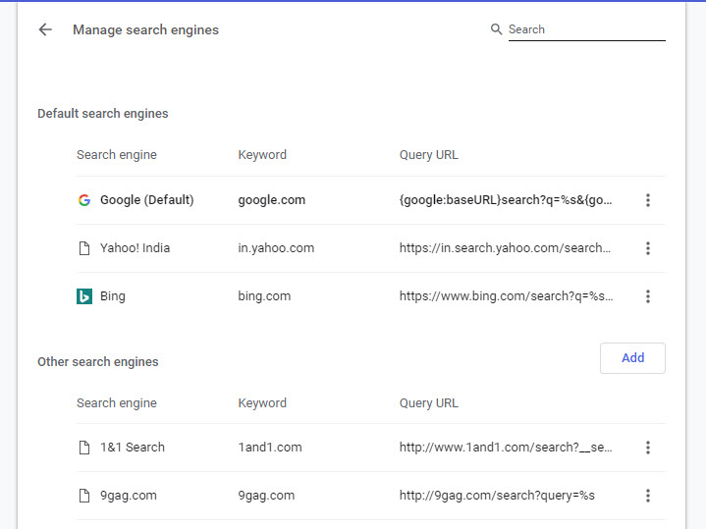Click the page icon next to Yahoo! India
706x529 pixels.
(84, 248)
